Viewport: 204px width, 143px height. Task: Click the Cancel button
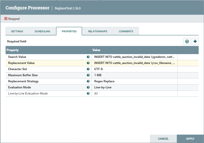163,139
